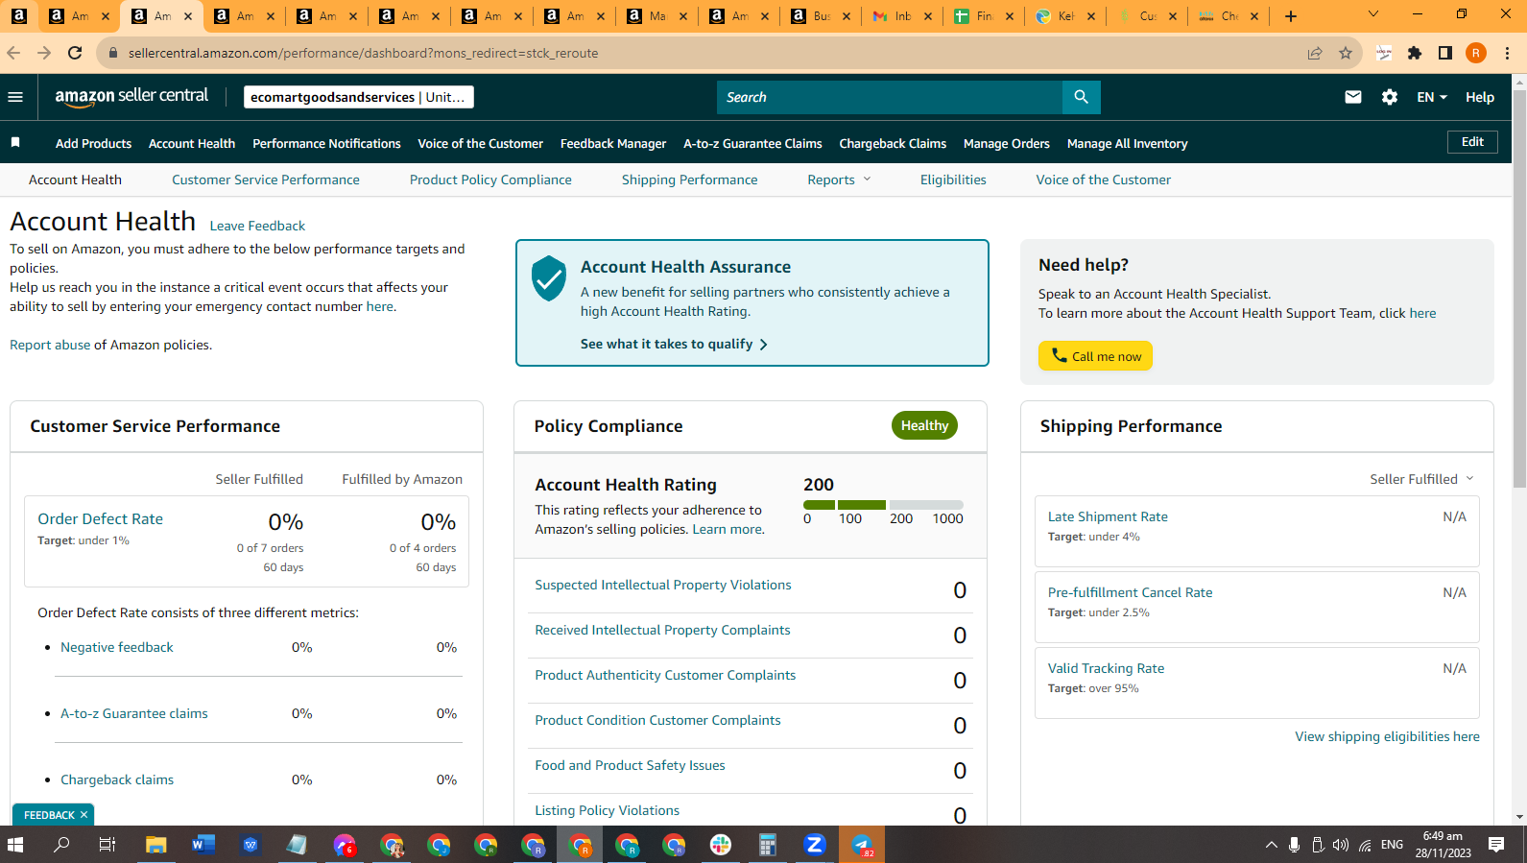Screen dimensions: 1527x863
Task: Select Feedback Manager in the menu bar
Action: click(613, 143)
